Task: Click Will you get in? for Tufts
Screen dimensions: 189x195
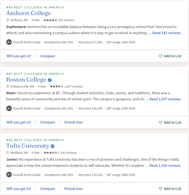Action: (x=19, y=189)
